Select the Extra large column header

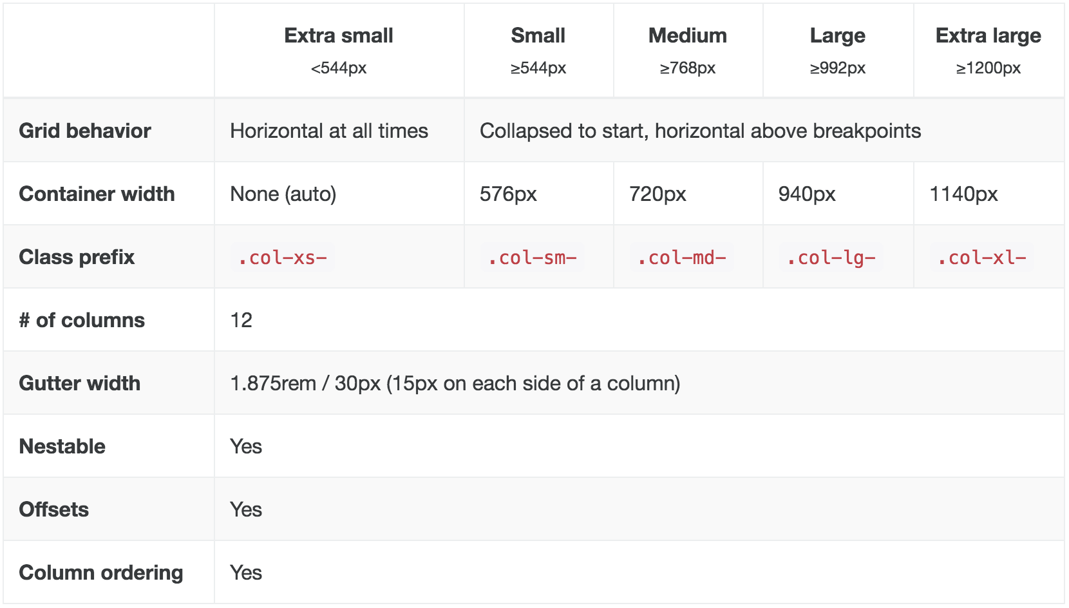[989, 35]
